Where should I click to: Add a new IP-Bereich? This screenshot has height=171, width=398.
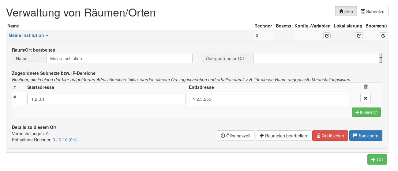pyautogui.click(x=366, y=112)
